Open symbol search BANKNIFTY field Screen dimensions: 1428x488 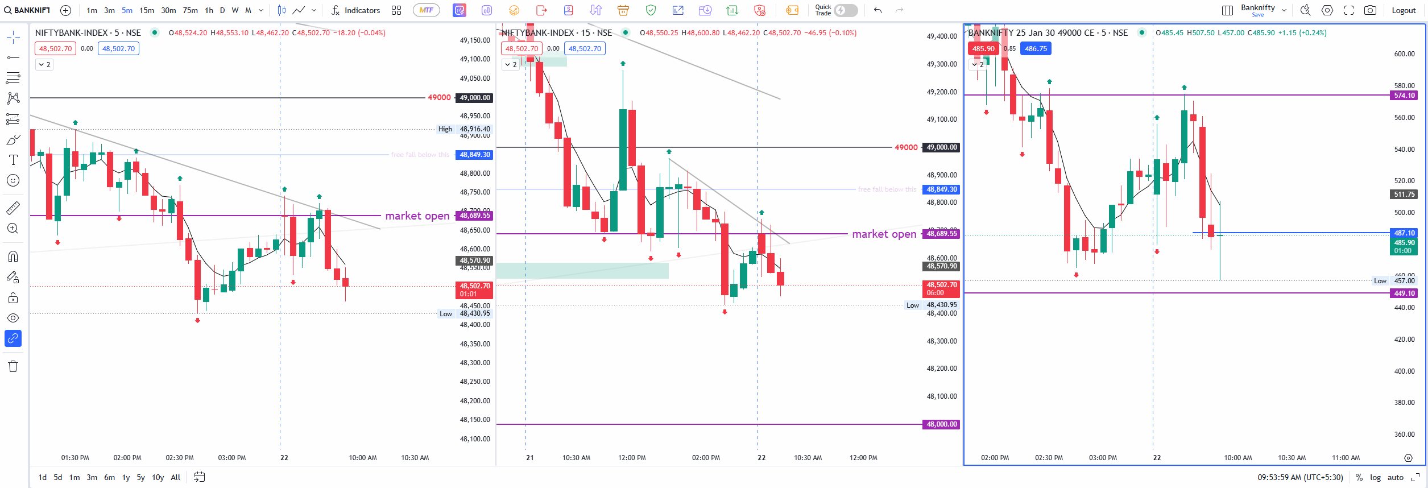pos(27,10)
